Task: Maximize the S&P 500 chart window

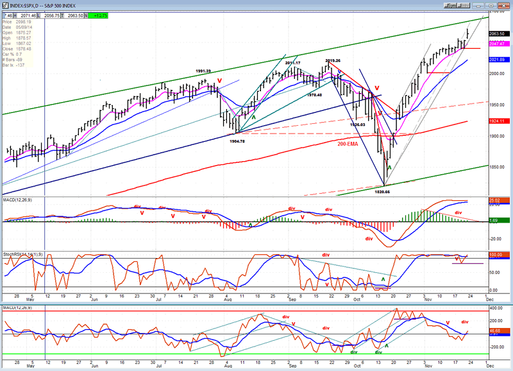Action: (491, 6)
